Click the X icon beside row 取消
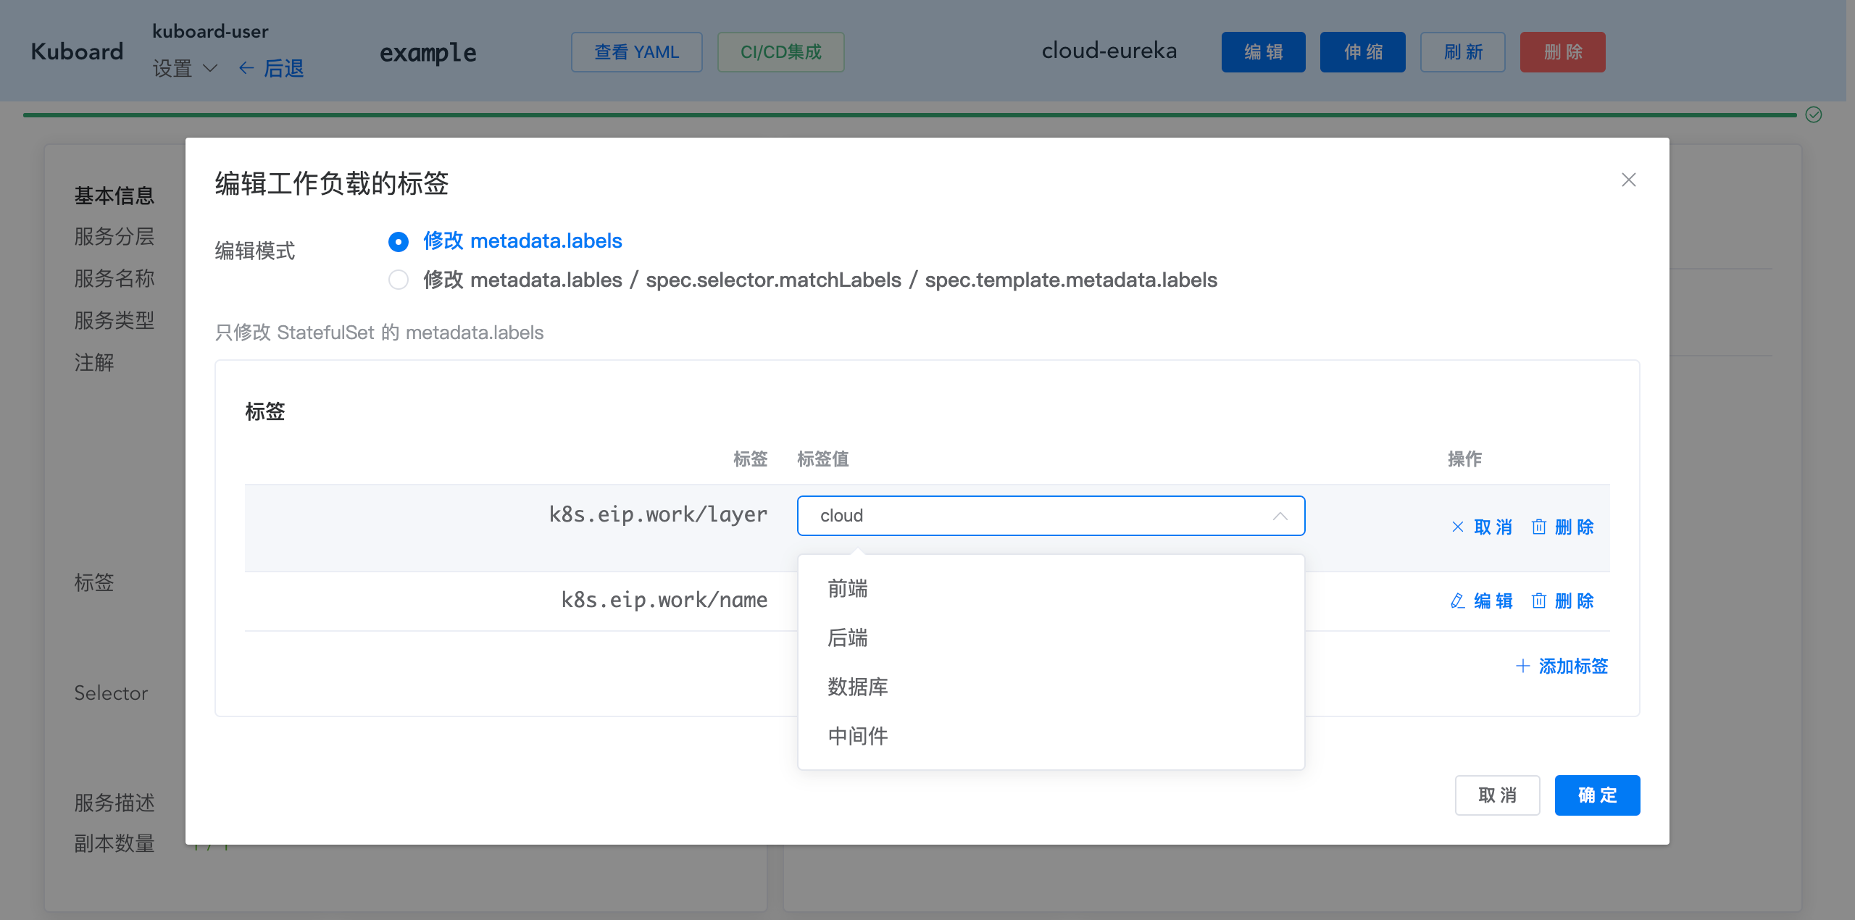The width and height of the screenshot is (1855, 920). (1458, 527)
